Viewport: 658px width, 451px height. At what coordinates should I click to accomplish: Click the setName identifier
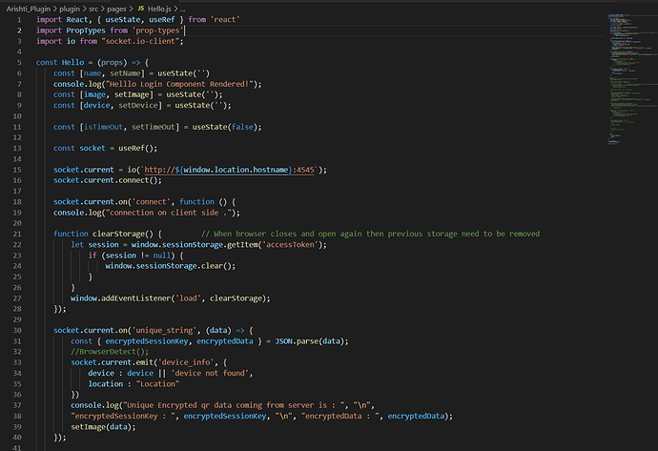(x=125, y=73)
